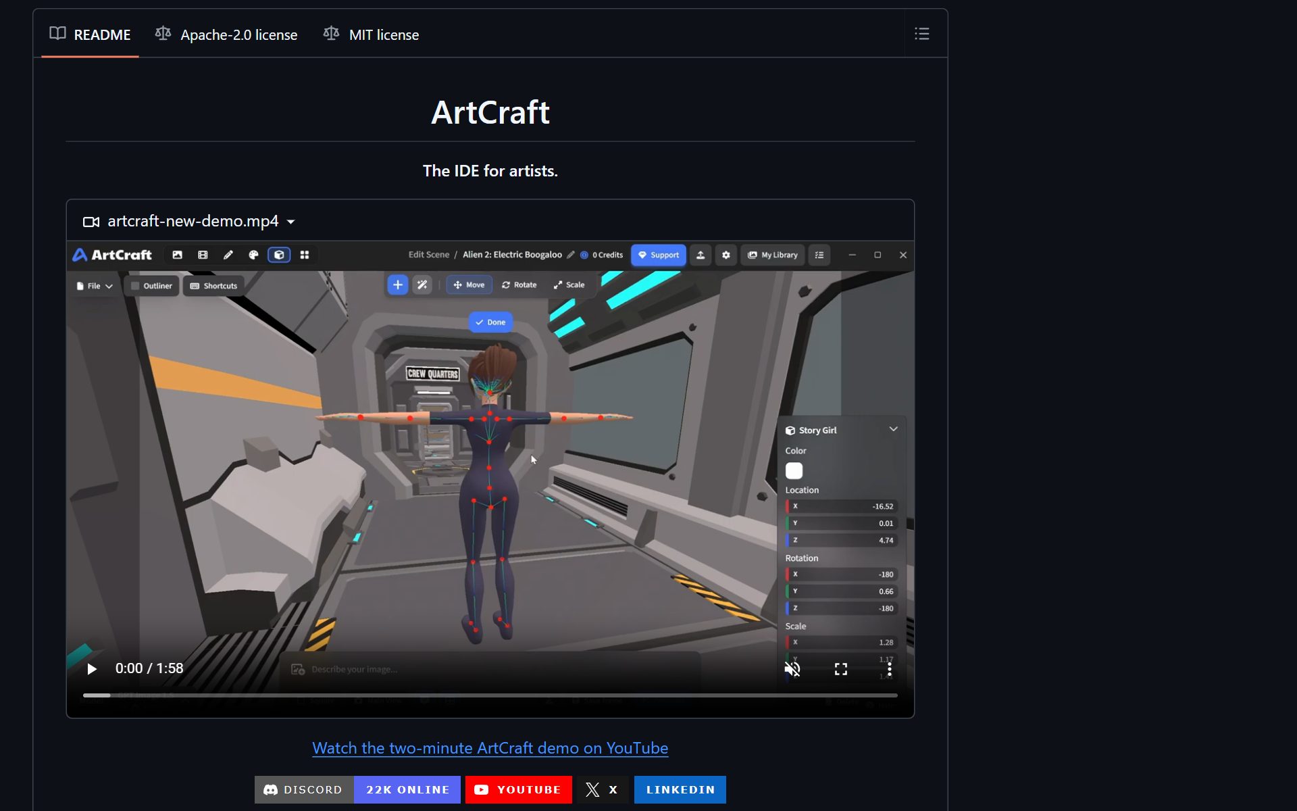Select the 3D cube scene icon
Viewport: 1297px width, 811px height.
pos(279,255)
